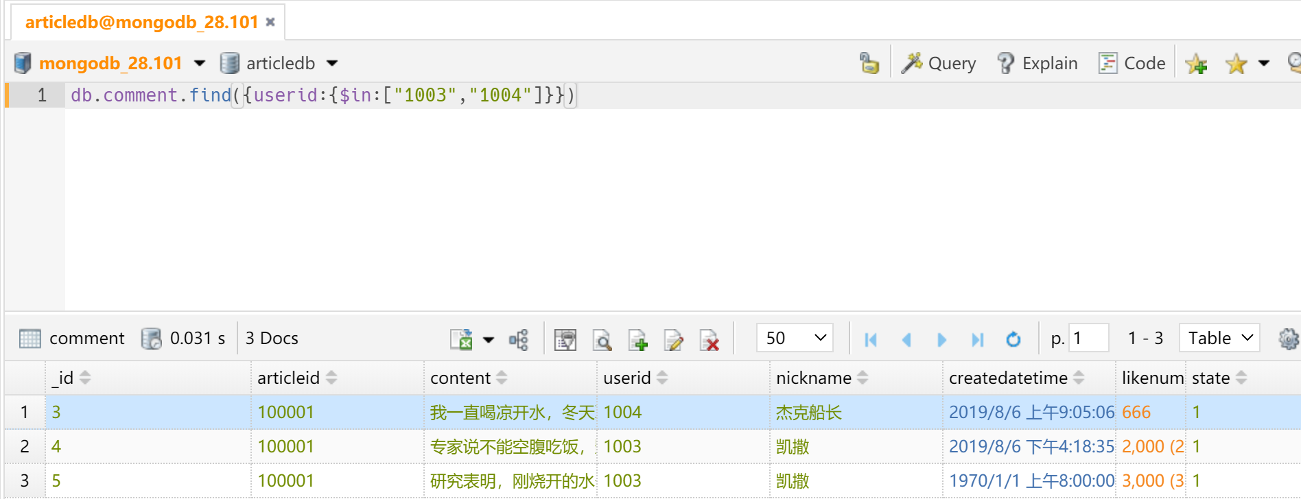The width and height of the screenshot is (1301, 499).
Task: Click the likenum column header
Action: (1152, 378)
